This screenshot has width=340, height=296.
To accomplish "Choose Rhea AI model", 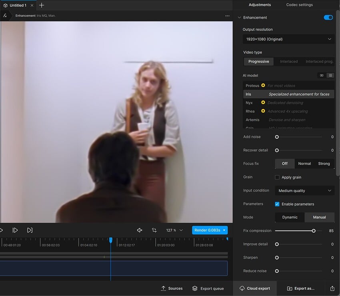I will [x=289, y=111].
